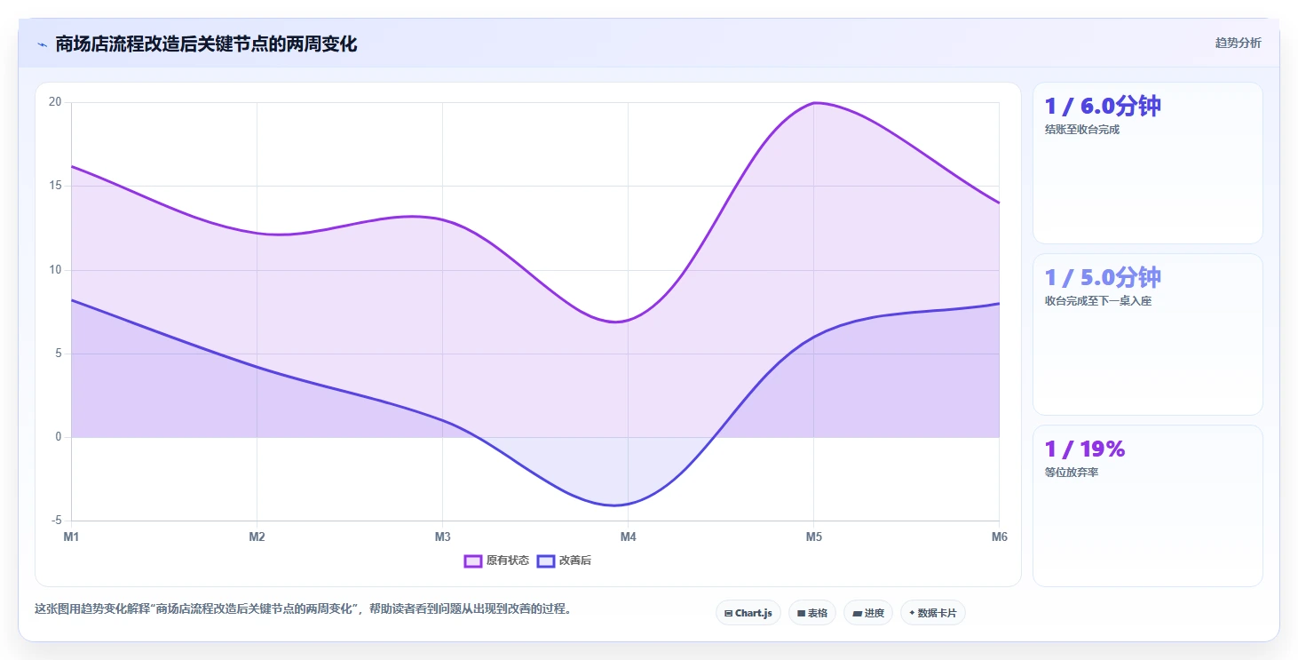This screenshot has width=1298, height=660.
Task: Click the y-axis value 10
Action: pos(55,270)
